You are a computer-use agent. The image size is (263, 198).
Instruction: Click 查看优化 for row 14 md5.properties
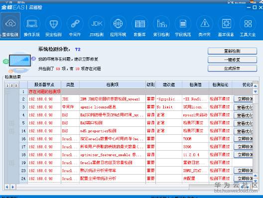click(x=244, y=131)
